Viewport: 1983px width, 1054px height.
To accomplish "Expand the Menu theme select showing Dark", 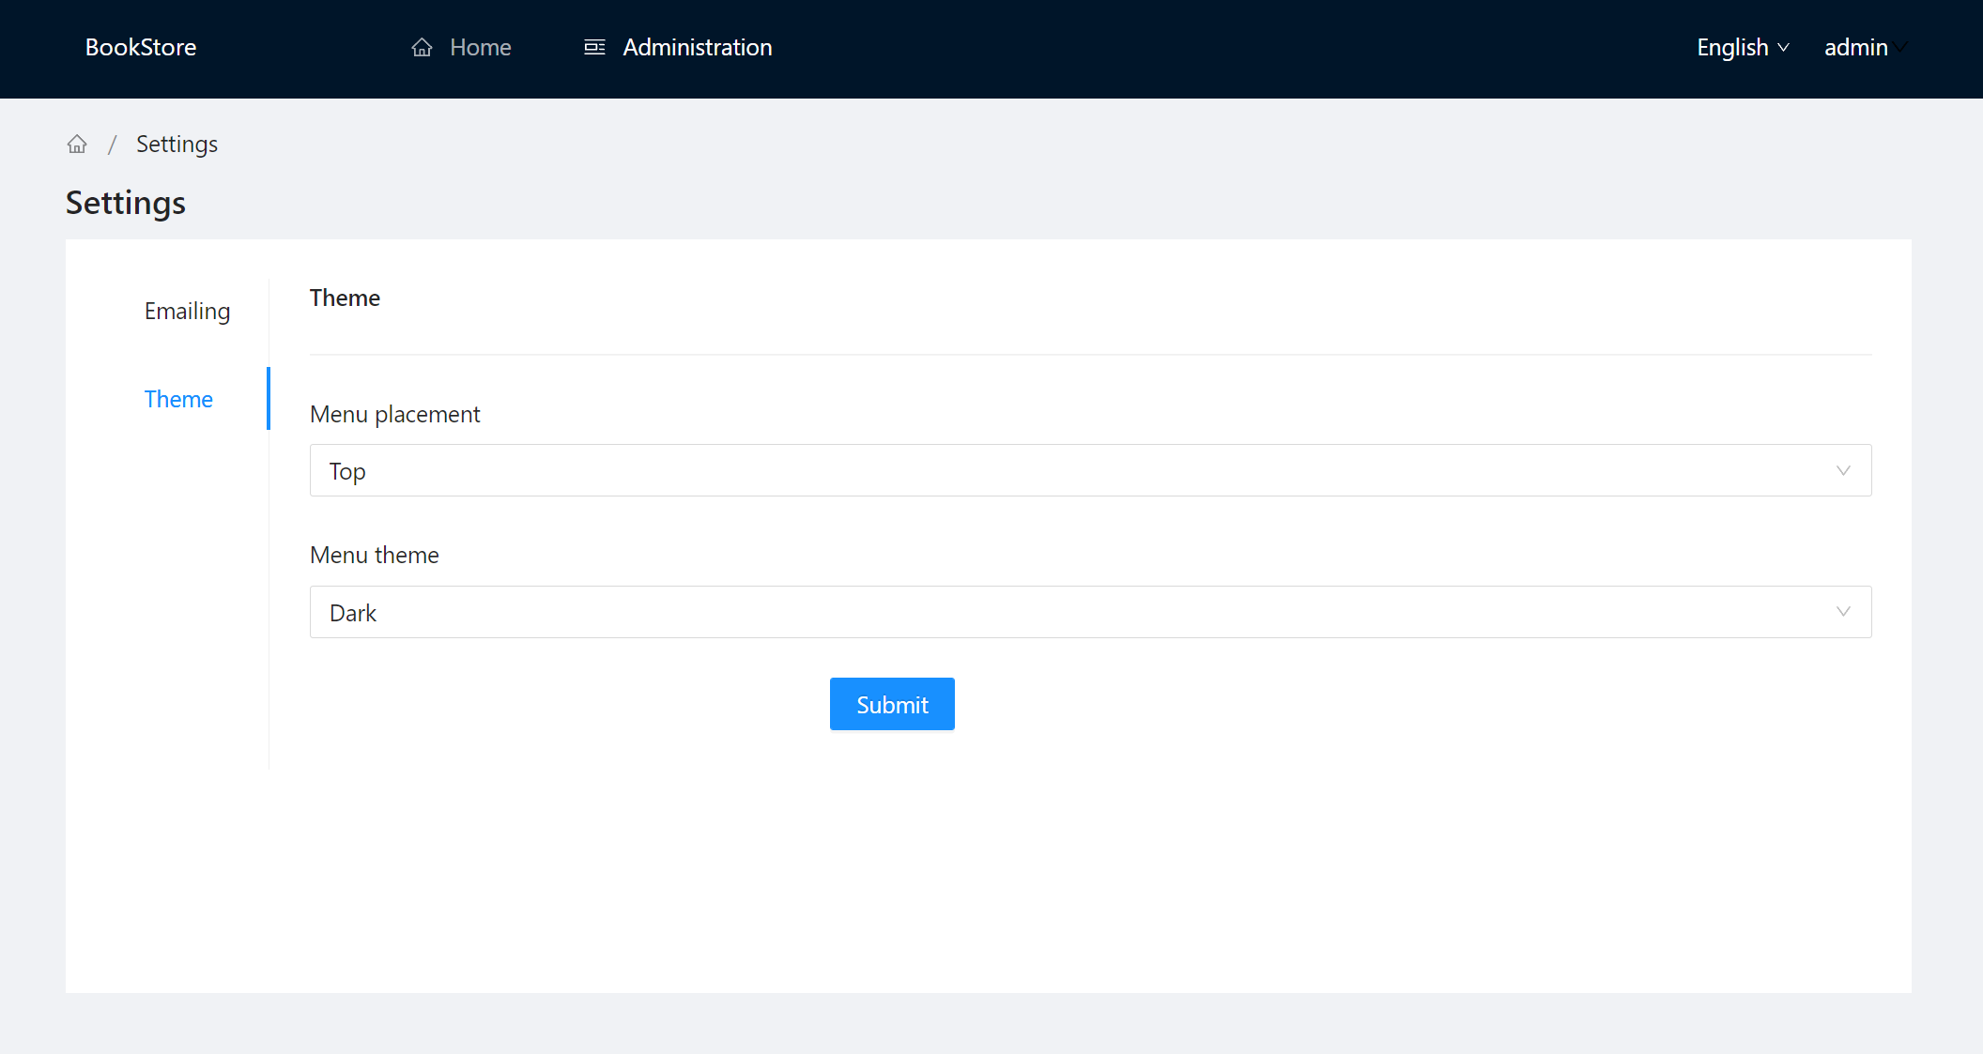I will click(1089, 612).
